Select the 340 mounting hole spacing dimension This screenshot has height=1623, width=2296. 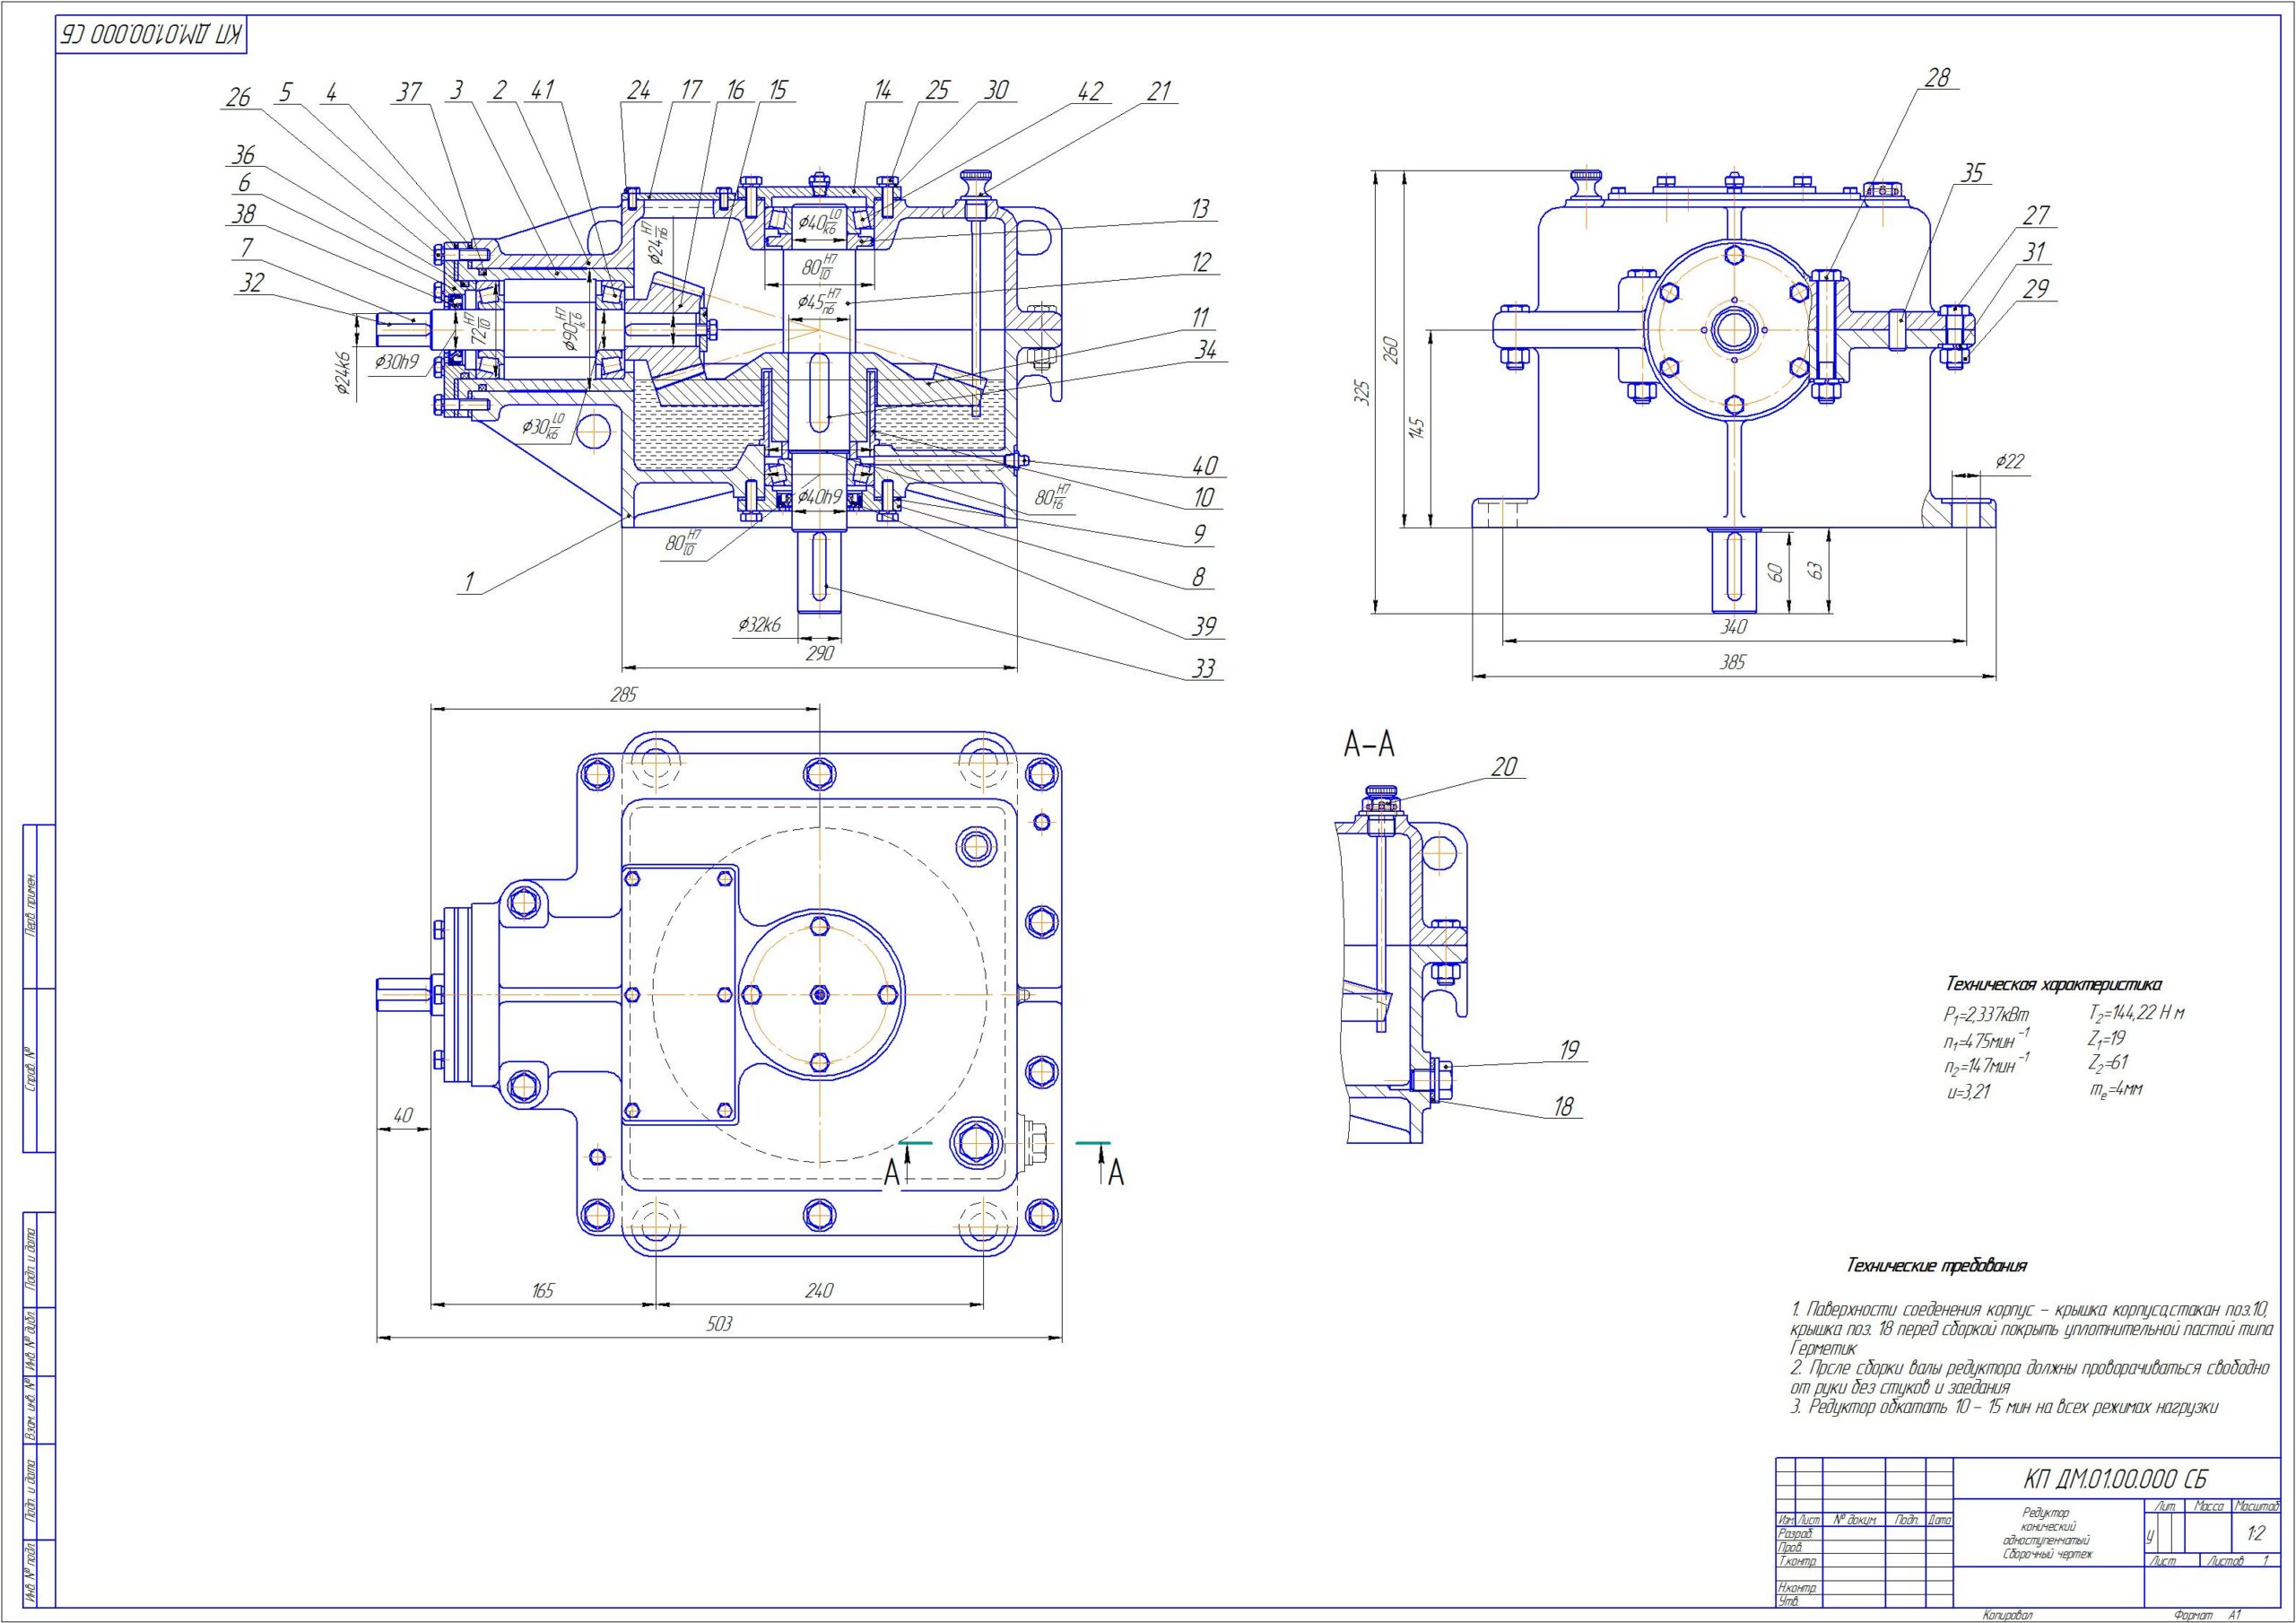tap(1732, 626)
